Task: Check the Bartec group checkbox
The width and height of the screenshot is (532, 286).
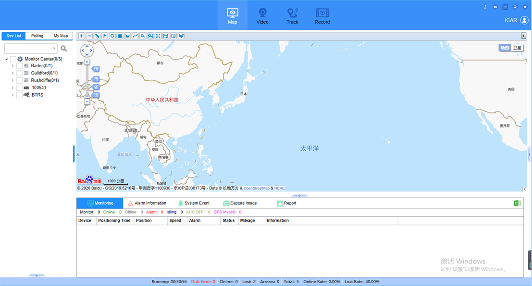Action: tap(19, 66)
